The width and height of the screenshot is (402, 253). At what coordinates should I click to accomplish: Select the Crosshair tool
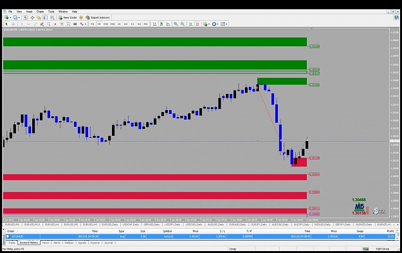tap(14, 24)
